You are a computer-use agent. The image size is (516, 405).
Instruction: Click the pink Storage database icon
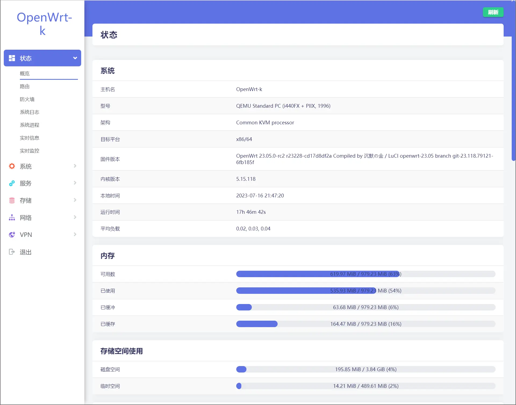(12, 200)
